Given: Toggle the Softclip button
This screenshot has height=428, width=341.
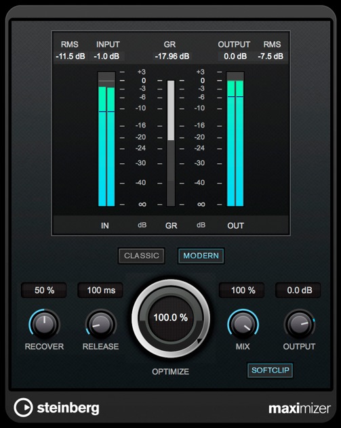Looking at the screenshot, I should (270, 370).
